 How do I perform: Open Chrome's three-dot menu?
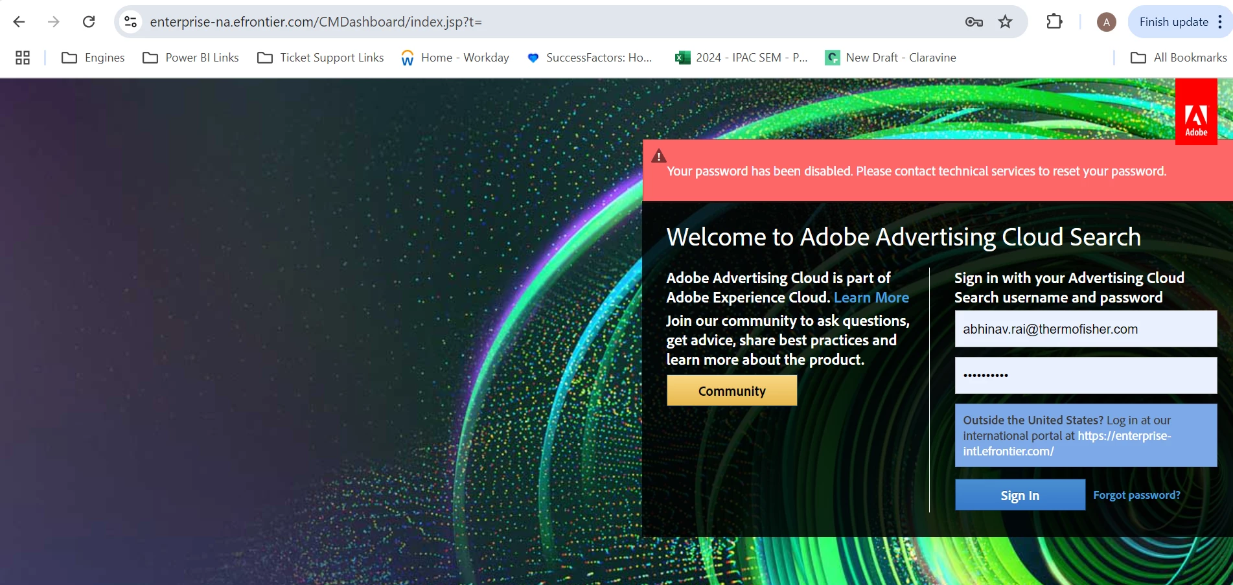click(x=1220, y=22)
